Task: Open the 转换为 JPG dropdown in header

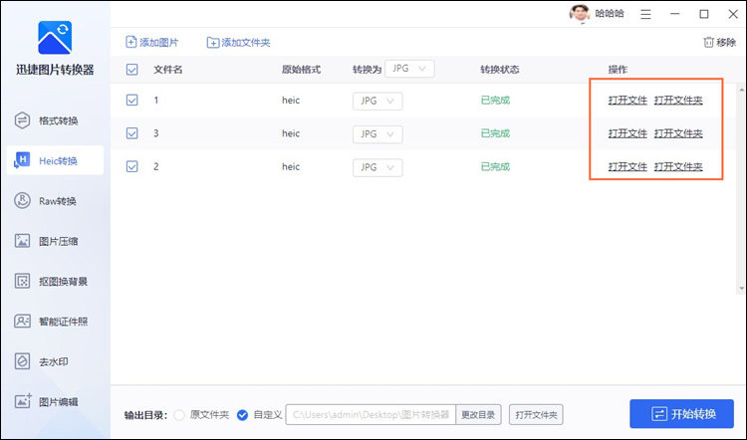Action: coord(409,69)
